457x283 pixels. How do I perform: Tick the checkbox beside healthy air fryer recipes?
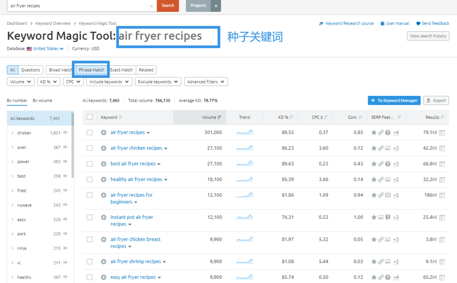click(x=90, y=179)
